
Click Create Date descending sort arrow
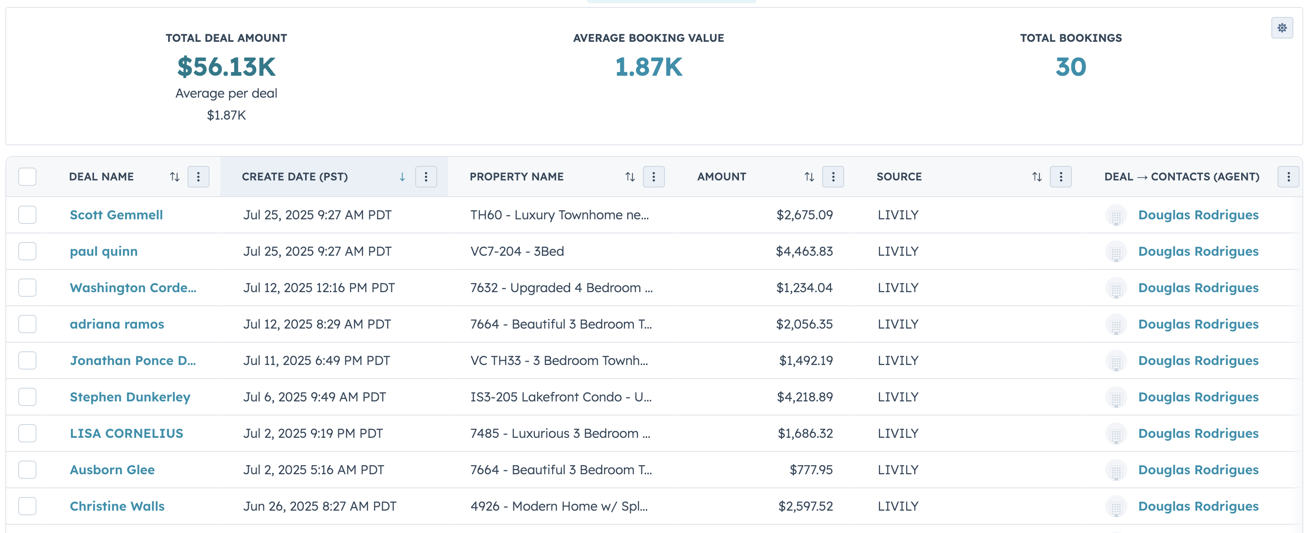tap(402, 176)
